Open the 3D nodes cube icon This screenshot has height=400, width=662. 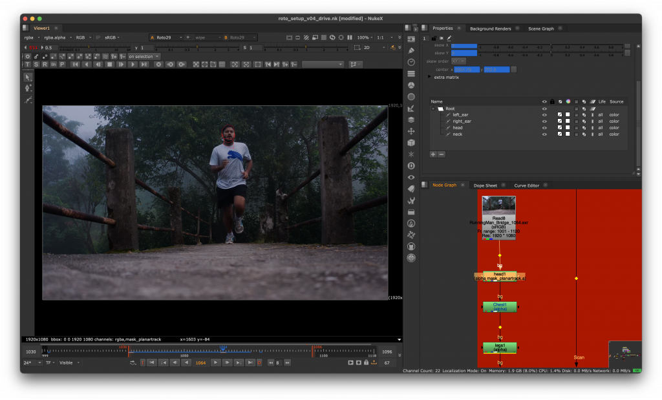click(x=411, y=143)
